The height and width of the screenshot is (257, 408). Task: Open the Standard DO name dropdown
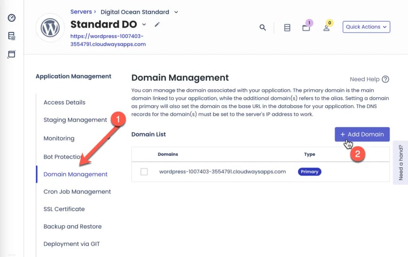pyautogui.click(x=144, y=25)
